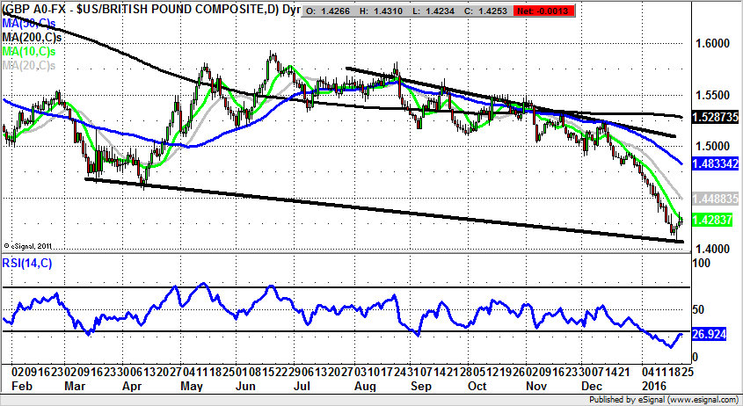Select the MA(200,C) black indicator label
Image resolution: width=743 pixels, height=406 pixels.
click(31, 40)
